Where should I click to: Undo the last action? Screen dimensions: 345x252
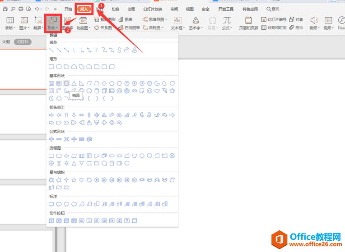pos(37,9)
